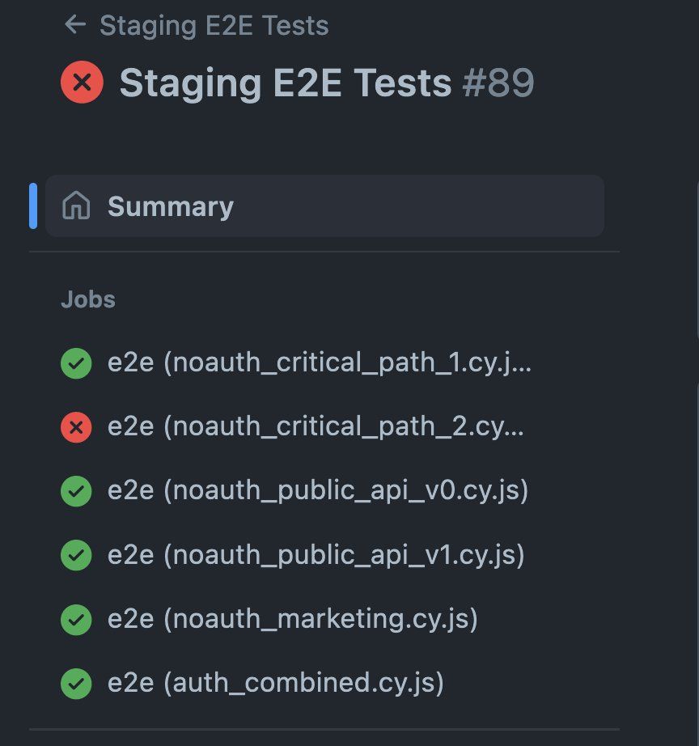Click the back arrow icon

pos(75,25)
